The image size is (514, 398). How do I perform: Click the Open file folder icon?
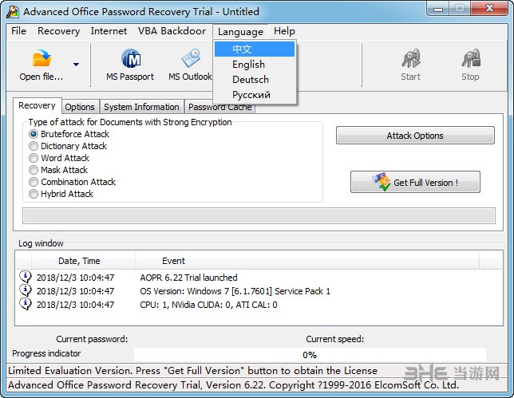click(x=42, y=59)
